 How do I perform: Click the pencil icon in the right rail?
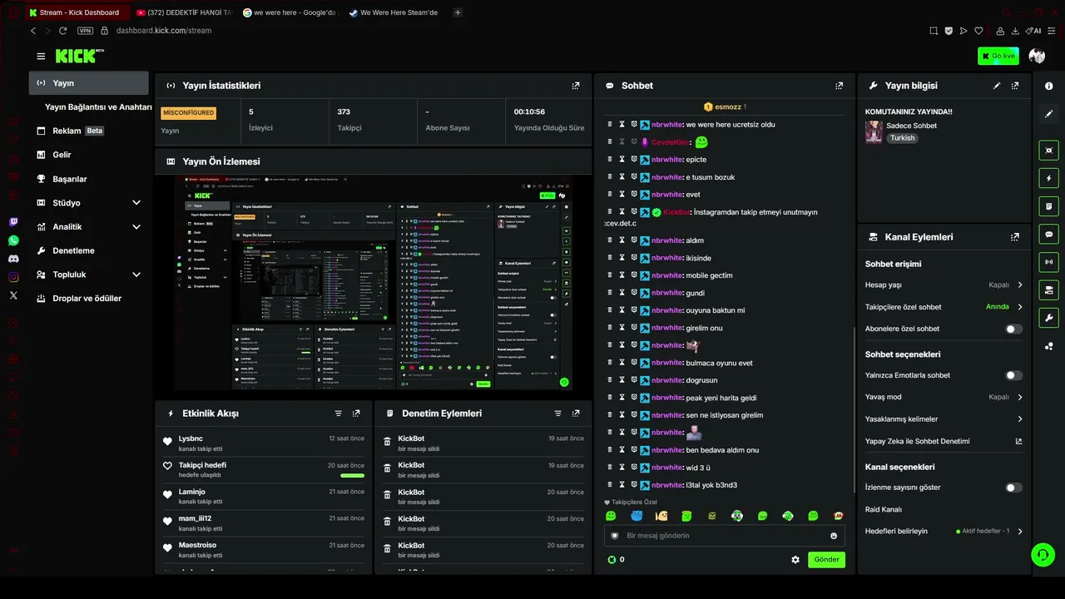(x=1048, y=114)
